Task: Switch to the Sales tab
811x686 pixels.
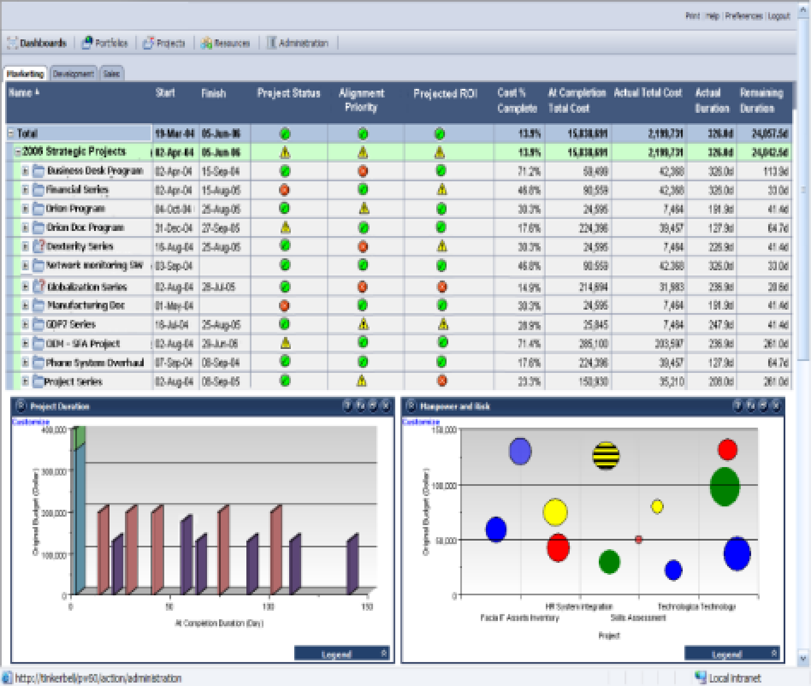Action: coord(112,74)
